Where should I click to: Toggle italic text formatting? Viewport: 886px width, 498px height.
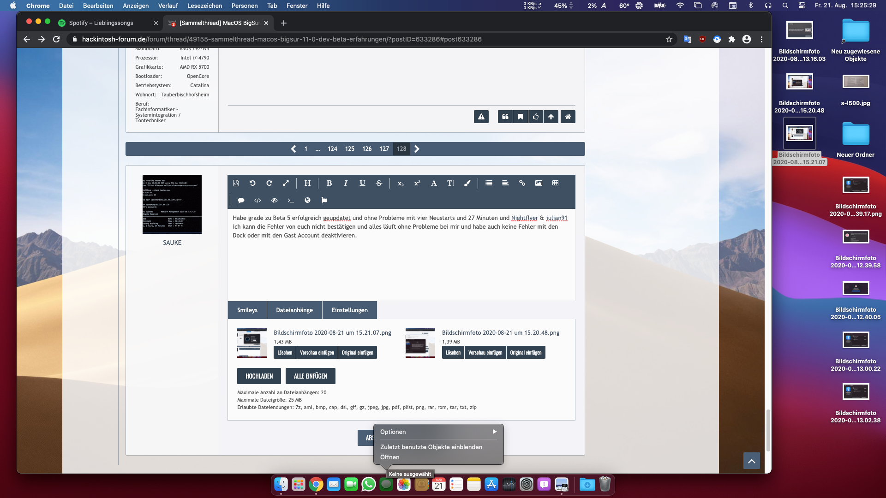pyautogui.click(x=346, y=183)
